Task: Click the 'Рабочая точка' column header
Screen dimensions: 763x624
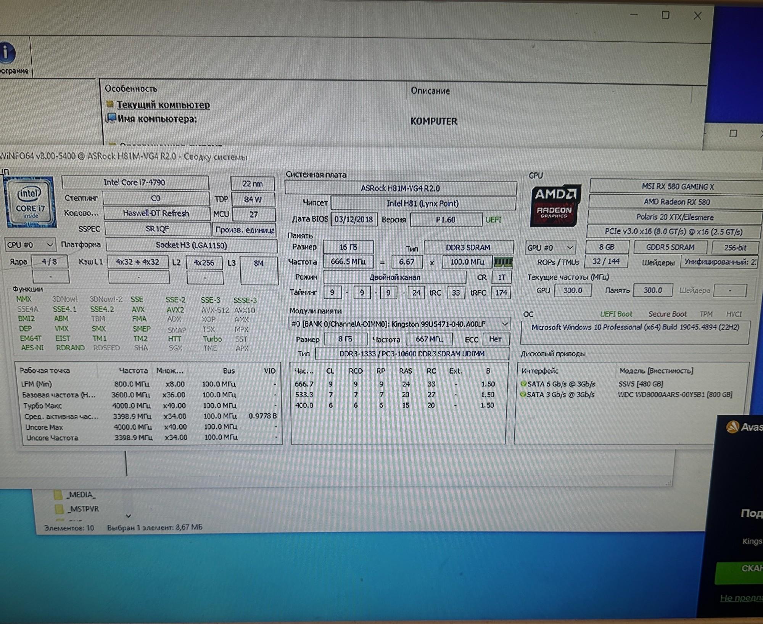Action: pyautogui.click(x=45, y=371)
